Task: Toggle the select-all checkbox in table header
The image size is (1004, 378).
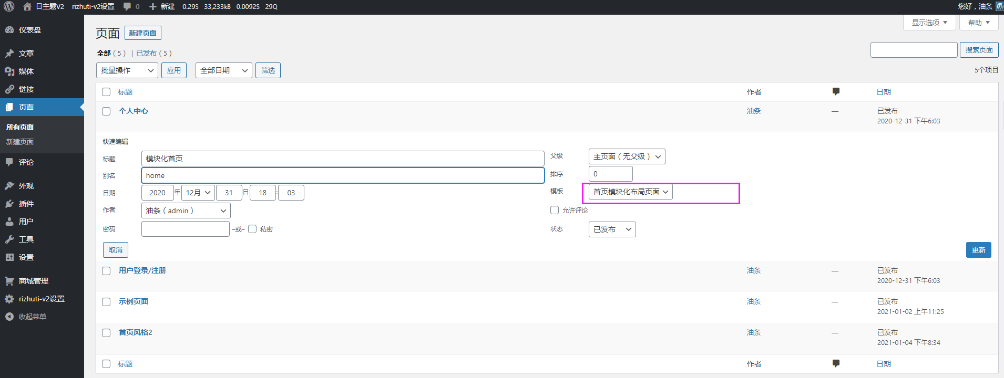Action: point(106,92)
